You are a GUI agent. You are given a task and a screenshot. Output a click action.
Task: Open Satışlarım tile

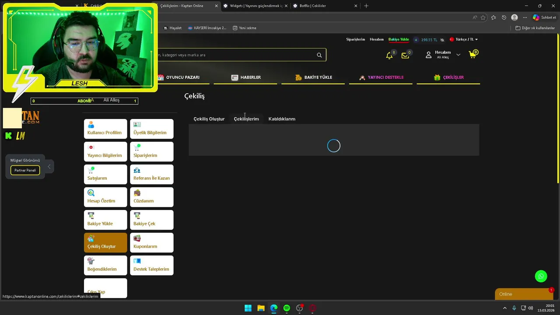(x=105, y=175)
